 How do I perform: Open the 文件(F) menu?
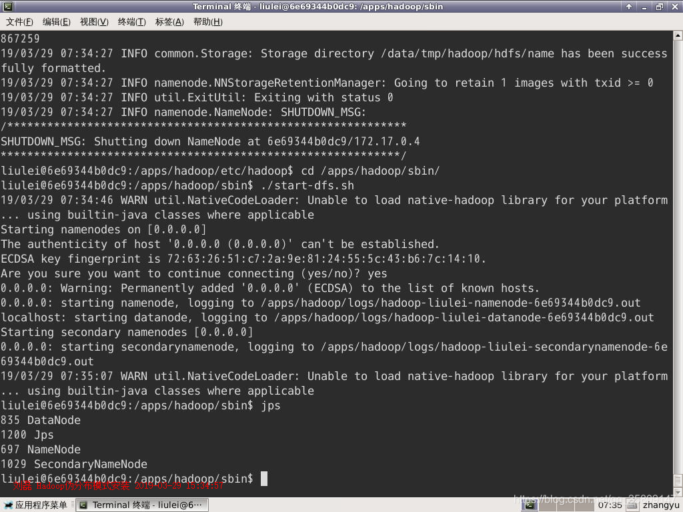pos(19,22)
